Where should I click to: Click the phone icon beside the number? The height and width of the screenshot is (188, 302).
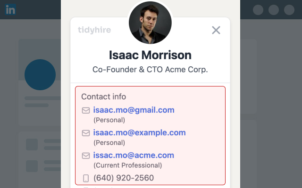tap(86, 178)
